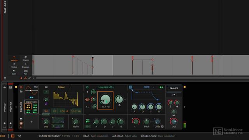Open the Low-pass MG filter dropdown
249x140 pixels.
(106, 87)
